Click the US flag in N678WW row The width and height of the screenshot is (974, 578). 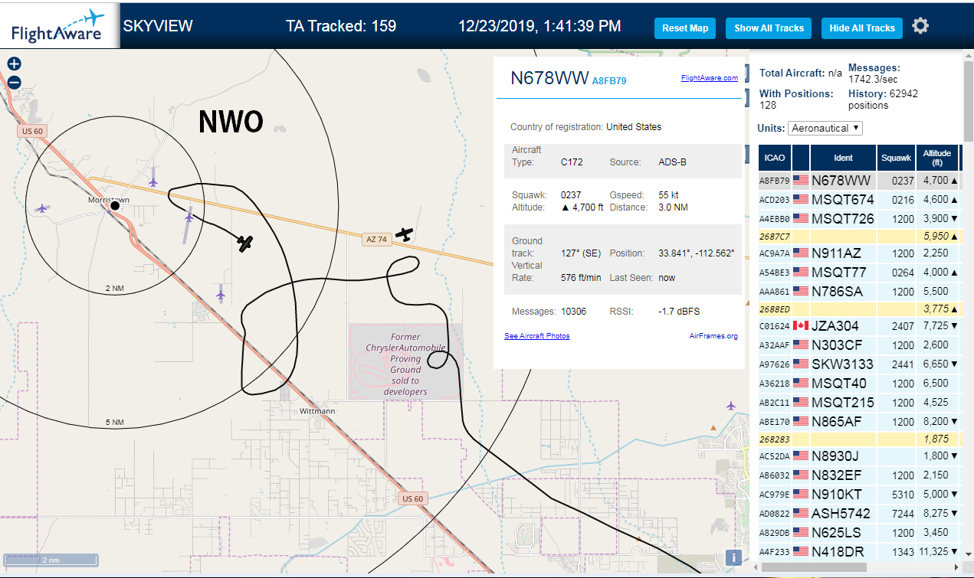(801, 181)
